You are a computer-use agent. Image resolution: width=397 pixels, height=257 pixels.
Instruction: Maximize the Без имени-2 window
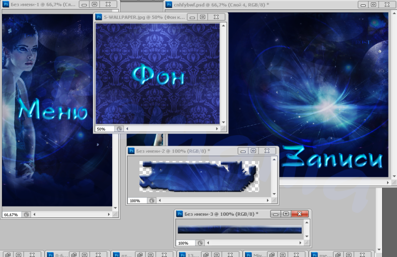[x=254, y=151]
